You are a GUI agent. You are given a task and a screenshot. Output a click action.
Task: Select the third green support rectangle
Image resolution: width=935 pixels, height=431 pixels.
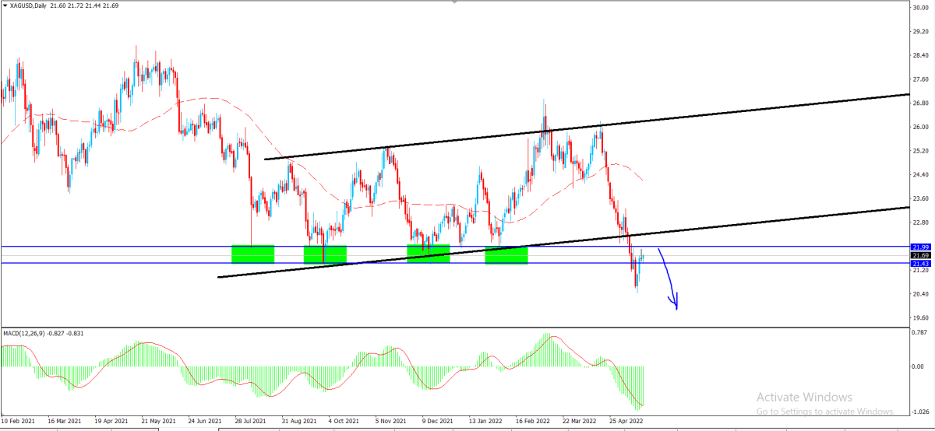pyautogui.click(x=429, y=254)
